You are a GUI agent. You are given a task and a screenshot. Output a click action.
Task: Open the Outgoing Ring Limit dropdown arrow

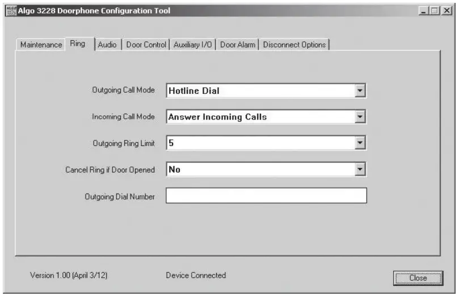tap(360, 143)
